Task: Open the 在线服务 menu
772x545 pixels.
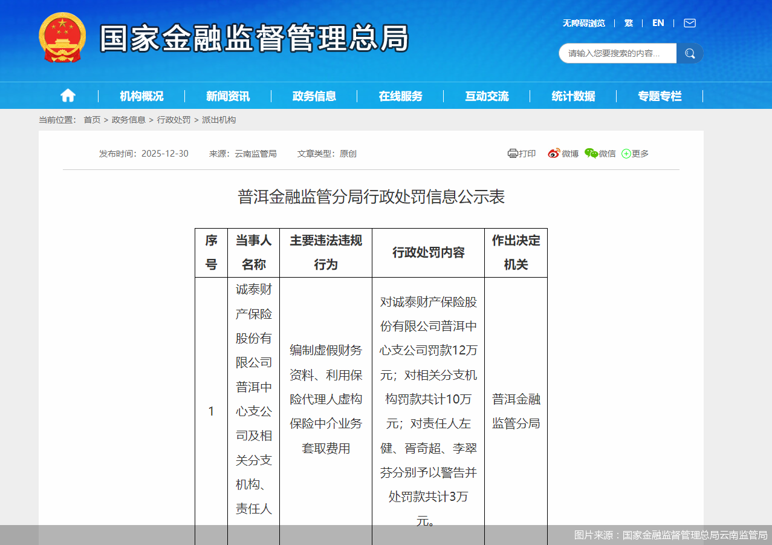Action: (400, 95)
